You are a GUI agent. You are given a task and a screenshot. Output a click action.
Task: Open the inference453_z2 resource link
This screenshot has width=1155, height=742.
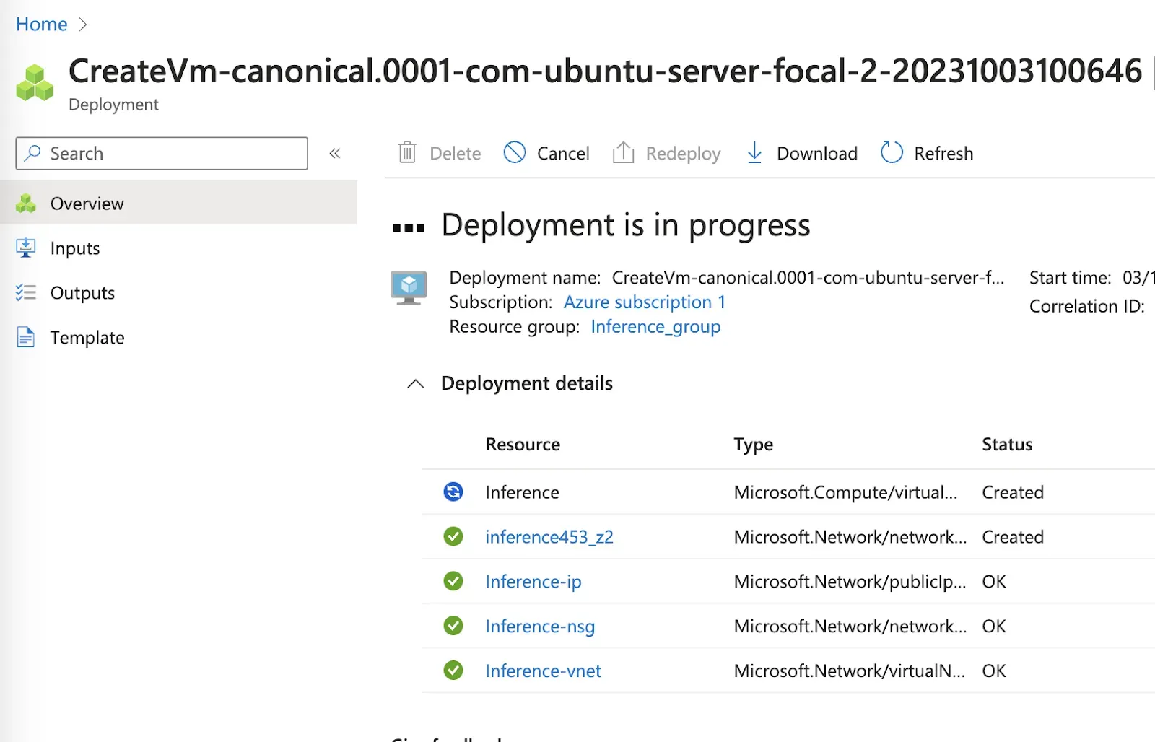tap(549, 537)
